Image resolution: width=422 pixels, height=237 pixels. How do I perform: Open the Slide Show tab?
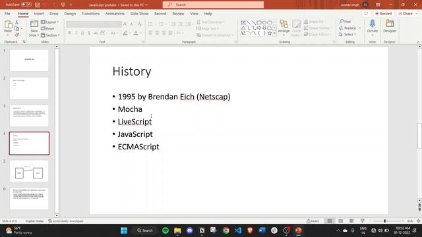(x=139, y=13)
